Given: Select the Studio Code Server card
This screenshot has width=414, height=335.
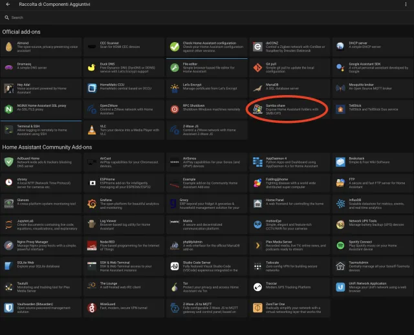Looking at the screenshot, I should tap(206, 266).
